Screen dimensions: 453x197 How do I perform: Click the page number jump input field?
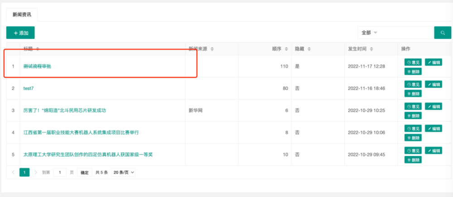(60, 173)
